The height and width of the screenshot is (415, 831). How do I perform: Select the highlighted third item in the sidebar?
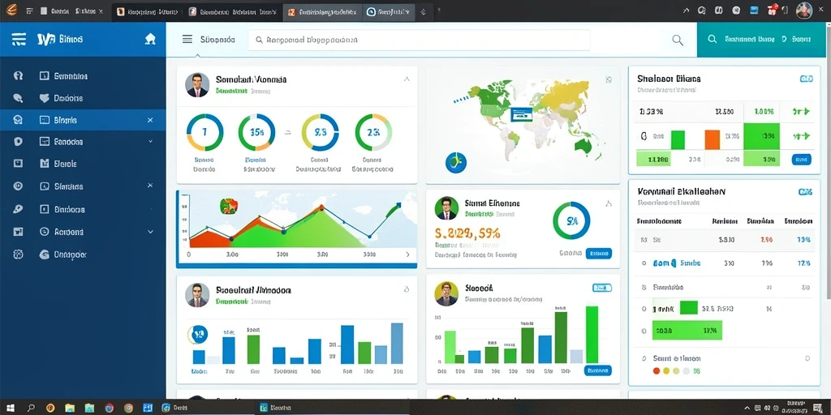83,120
